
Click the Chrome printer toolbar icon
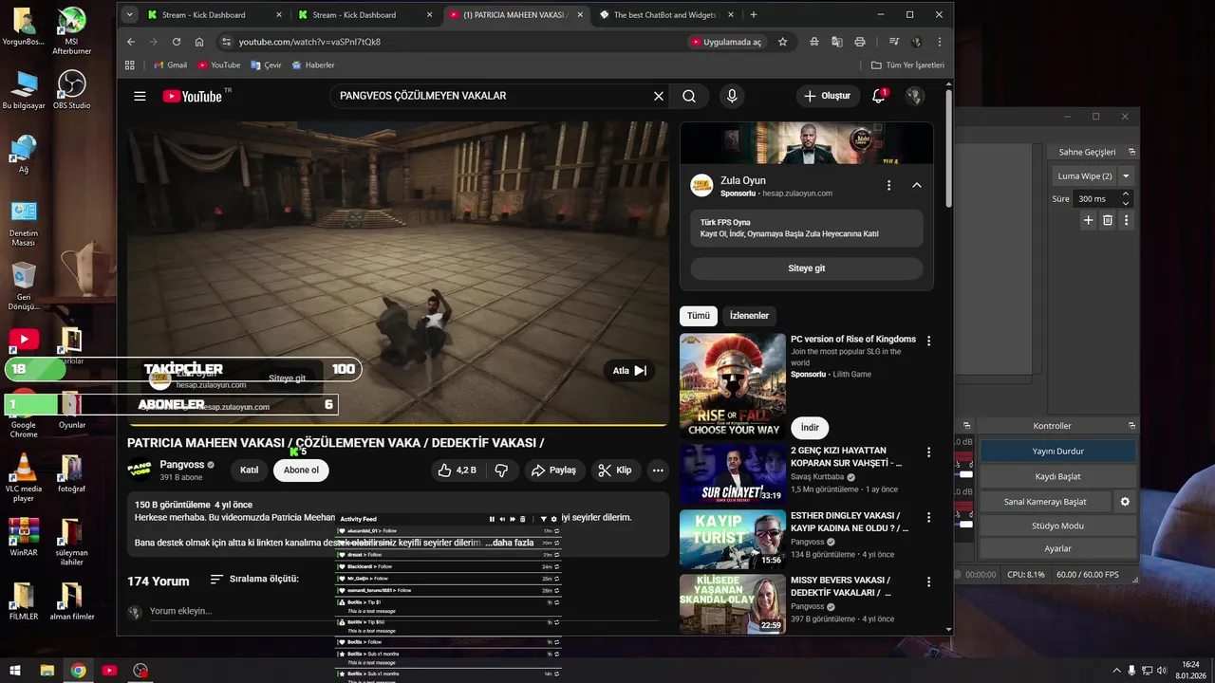859,42
